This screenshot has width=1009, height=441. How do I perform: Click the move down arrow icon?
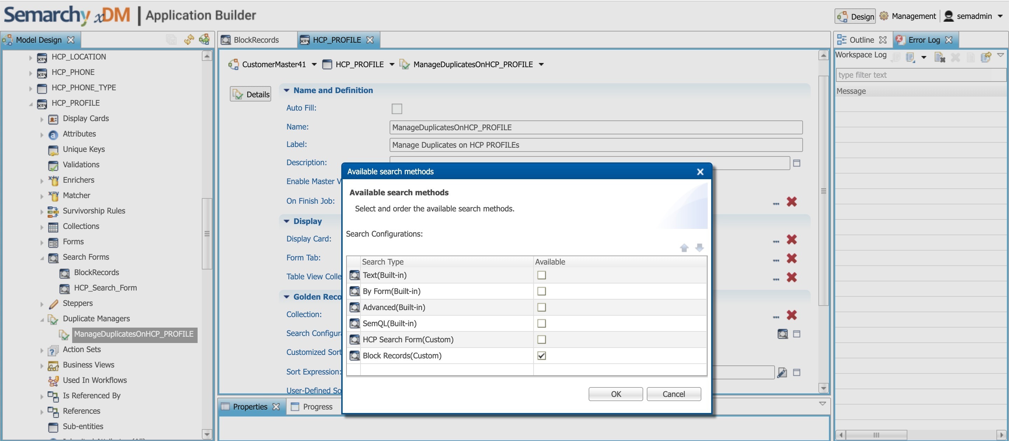pyautogui.click(x=699, y=248)
